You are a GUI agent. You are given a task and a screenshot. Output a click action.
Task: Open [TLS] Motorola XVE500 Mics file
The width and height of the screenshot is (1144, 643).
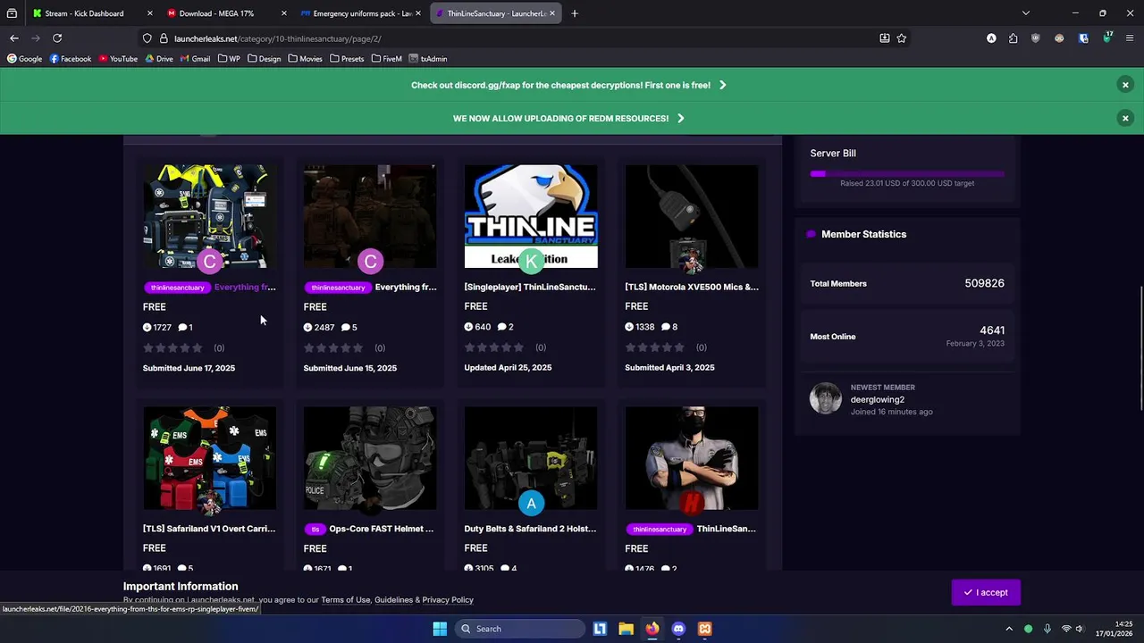tap(691, 287)
